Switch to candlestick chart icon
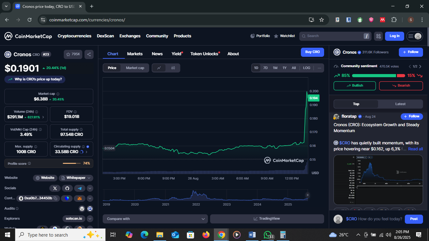This screenshot has height=241, width=429. coord(173,68)
